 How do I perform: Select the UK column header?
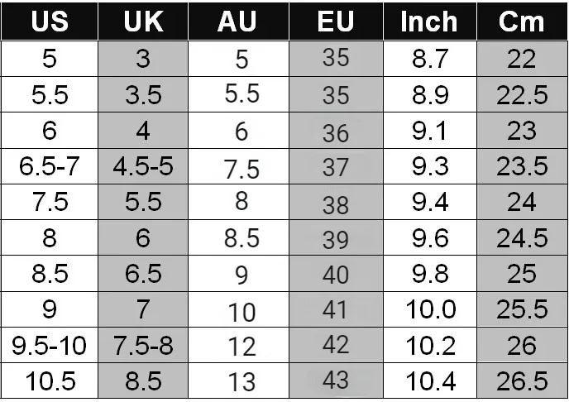point(143,22)
